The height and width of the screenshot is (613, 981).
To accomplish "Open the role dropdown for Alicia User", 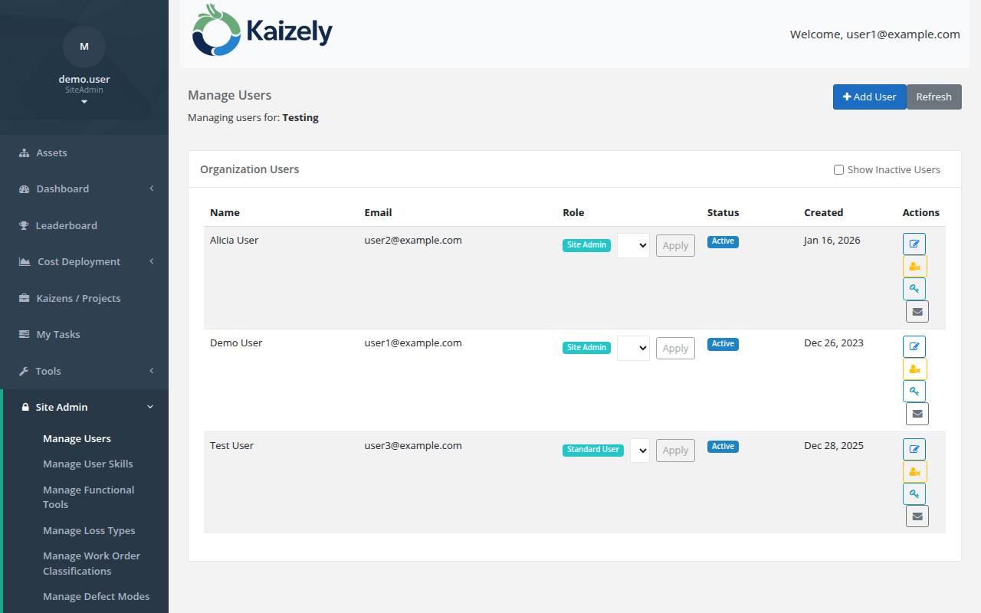I will [633, 245].
